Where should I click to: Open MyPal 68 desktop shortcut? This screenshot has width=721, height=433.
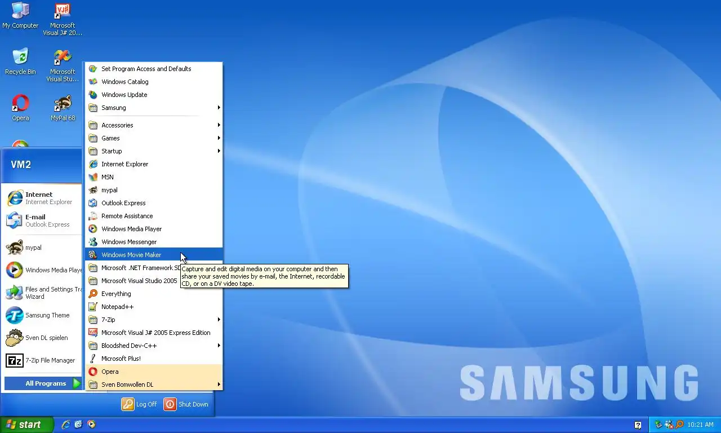pos(63,108)
